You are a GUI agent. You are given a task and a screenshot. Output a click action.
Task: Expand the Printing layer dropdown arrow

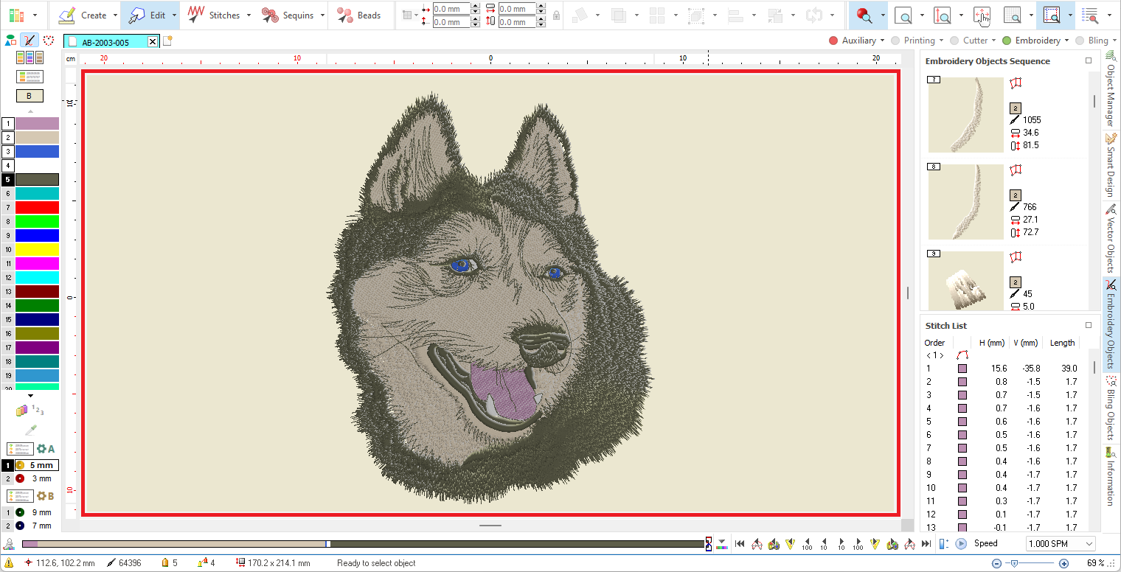click(x=943, y=41)
